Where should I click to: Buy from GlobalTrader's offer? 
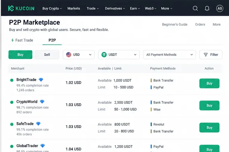(209, 148)
